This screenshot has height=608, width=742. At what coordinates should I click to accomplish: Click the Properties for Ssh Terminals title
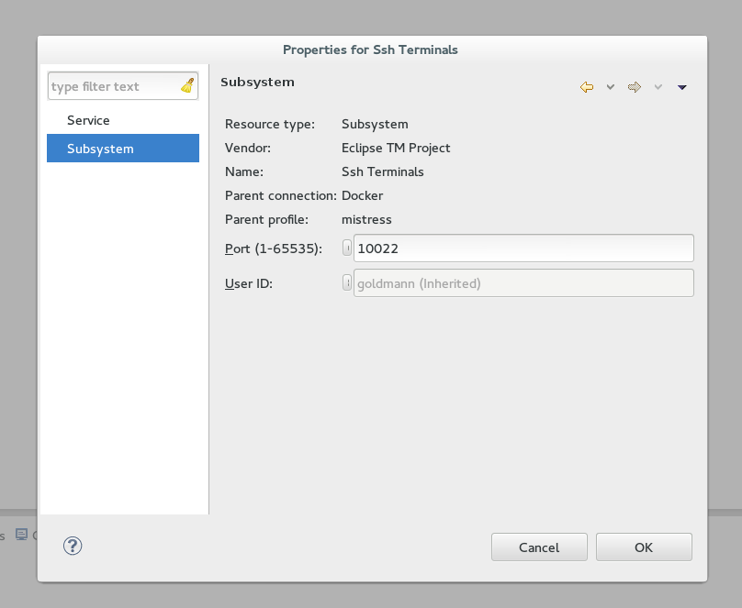point(370,50)
